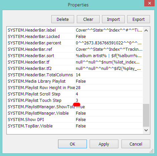This screenshot has width=157, height=156.
Task: Click the scrollbar up arrow
Action: click(146, 31)
